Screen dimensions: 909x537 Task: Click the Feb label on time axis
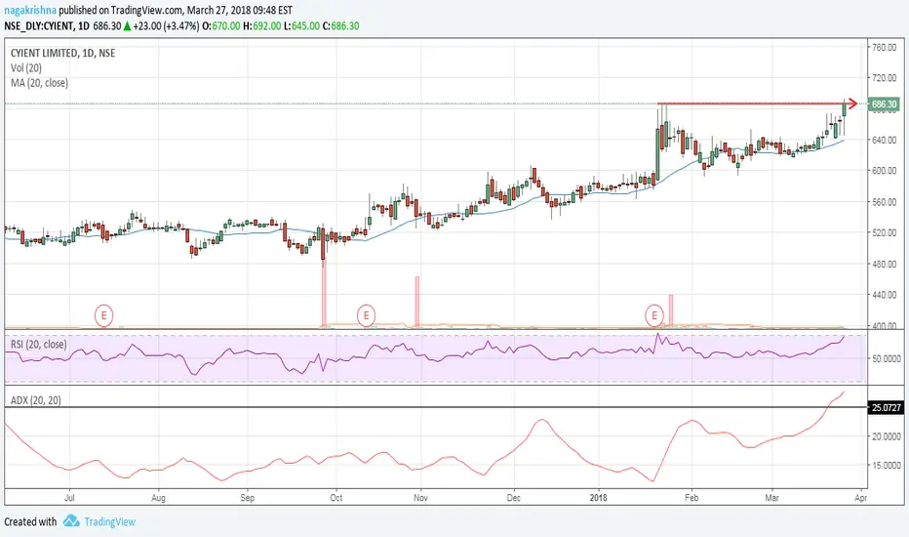[x=692, y=498]
